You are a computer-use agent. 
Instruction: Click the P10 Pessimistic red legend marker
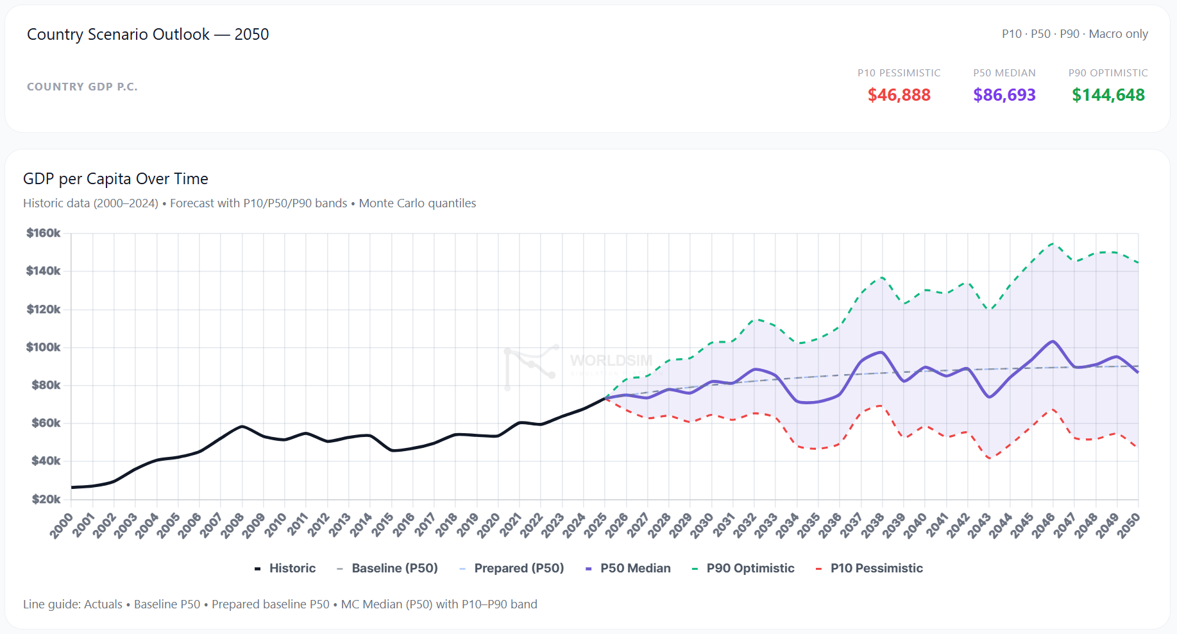coord(818,569)
